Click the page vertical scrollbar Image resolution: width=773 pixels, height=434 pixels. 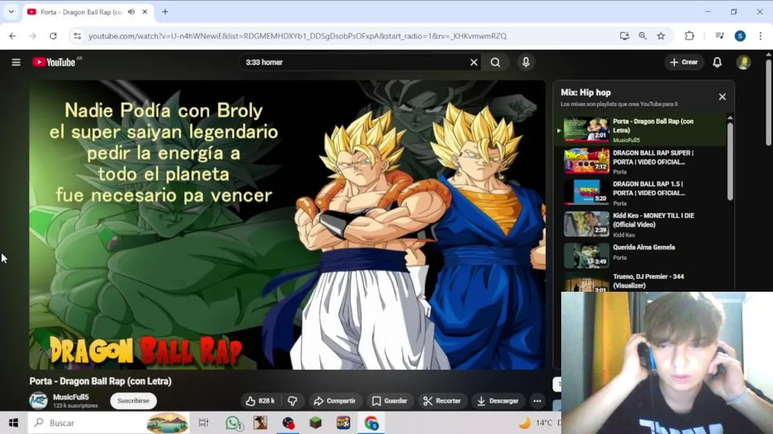coord(768,102)
